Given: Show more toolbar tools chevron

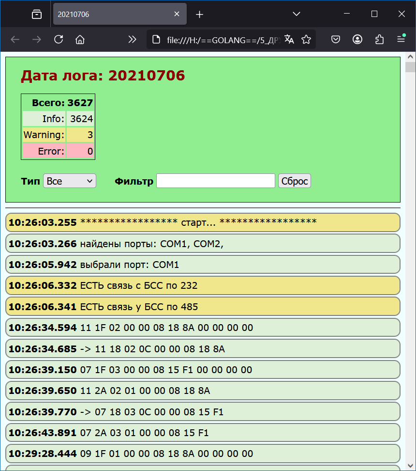Looking at the screenshot, I should pyautogui.click(x=132, y=39).
